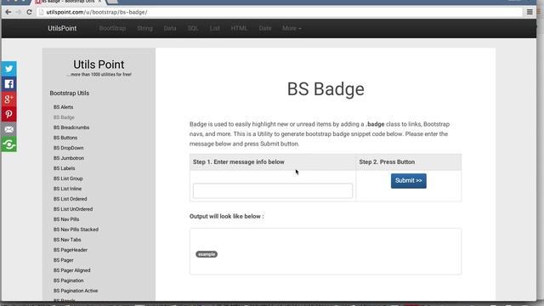The height and width of the screenshot is (306, 544).
Task: Open BS Pager Aligned in sidebar
Action: tap(71, 270)
